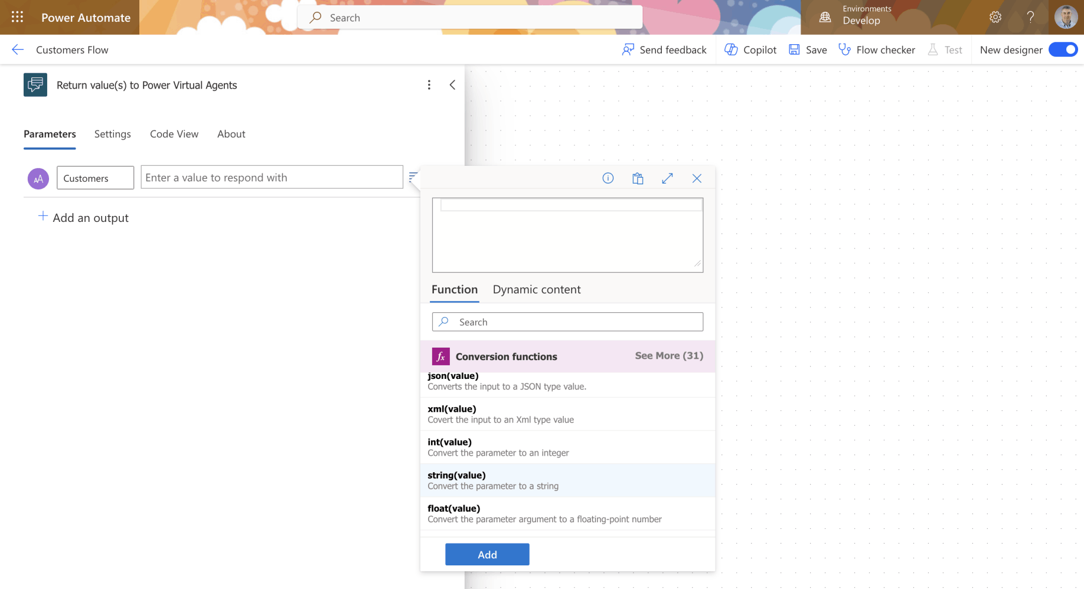This screenshot has height=589, width=1084.
Task: Click the Power Automate brand title
Action: point(86,17)
